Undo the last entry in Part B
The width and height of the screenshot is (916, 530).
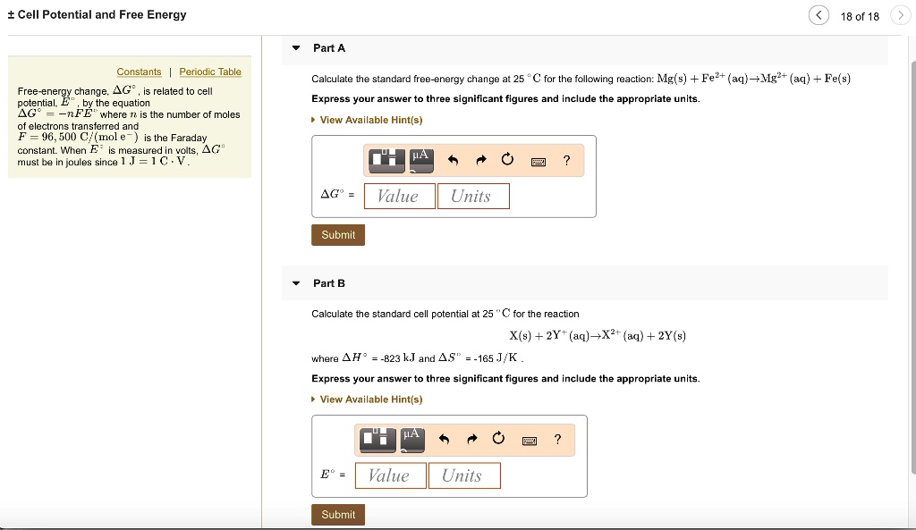[x=445, y=440]
